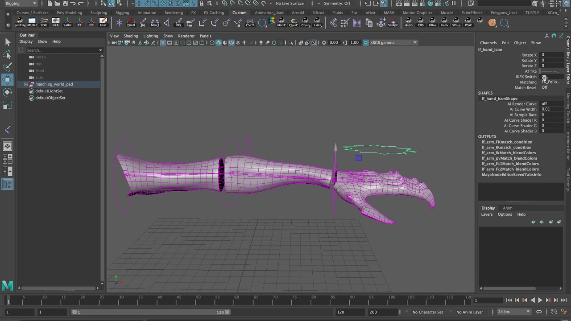This screenshot has width=571, height=321.
Task: Expand the matching_world_pad node
Action: pyautogui.click(x=26, y=84)
